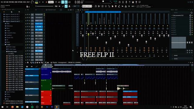Expand 'skyperr drum kit vol.1' folder
Image resolution: width=194 pixels, height=109 pixels.
click(12, 14)
